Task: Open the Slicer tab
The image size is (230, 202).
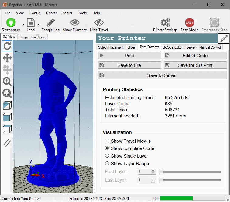Action: pos(131,47)
